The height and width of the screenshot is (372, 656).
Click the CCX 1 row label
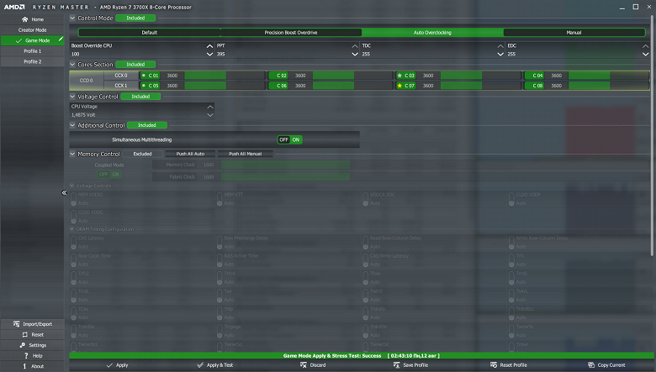tap(121, 86)
